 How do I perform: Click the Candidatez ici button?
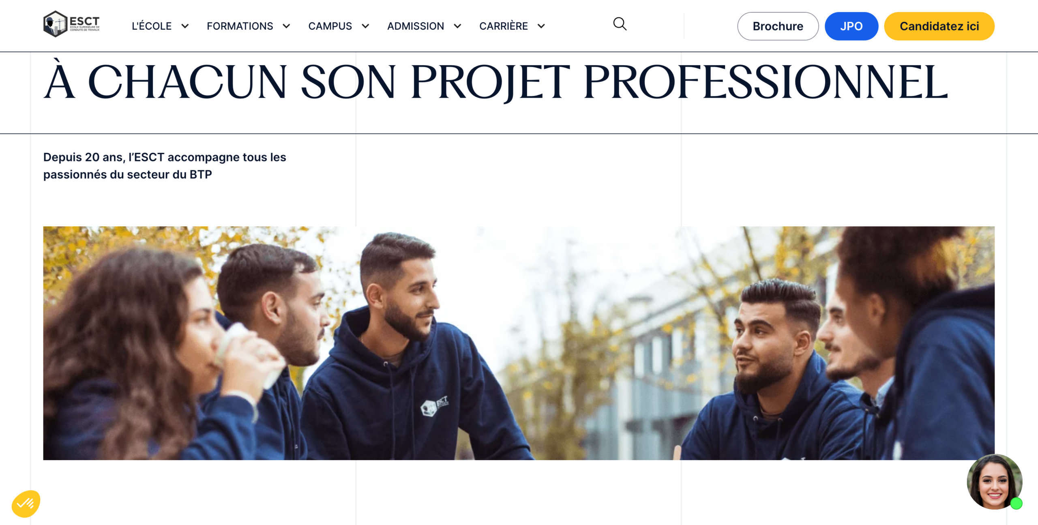[x=939, y=26]
